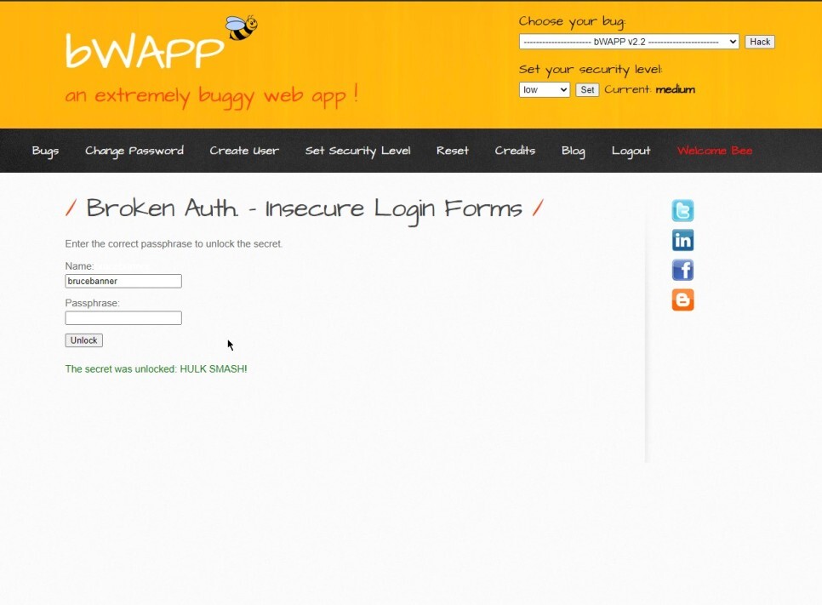The image size is (822, 605).
Task: Expand the Choose your bug dropdown
Action: coord(629,42)
